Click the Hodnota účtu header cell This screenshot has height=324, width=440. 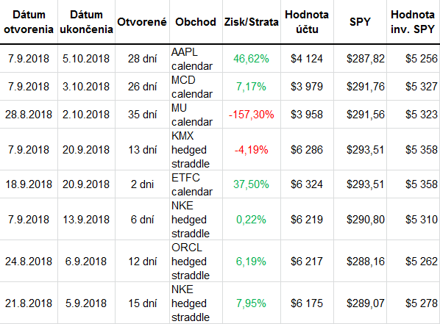pos(307,22)
